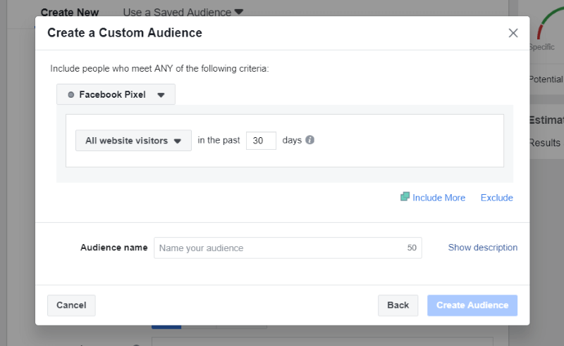Image resolution: width=564 pixels, height=346 pixels.
Task: Click the days number field showing 30
Action: [261, 141]
